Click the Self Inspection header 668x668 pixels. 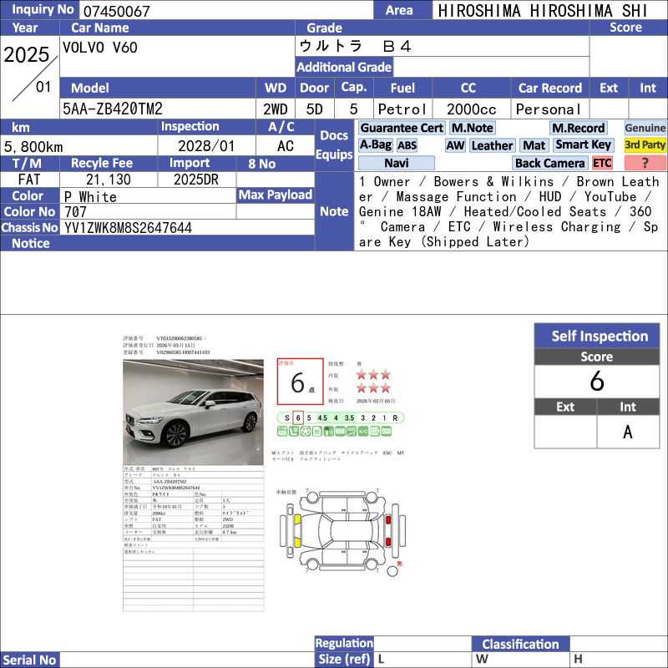[597, 336]
